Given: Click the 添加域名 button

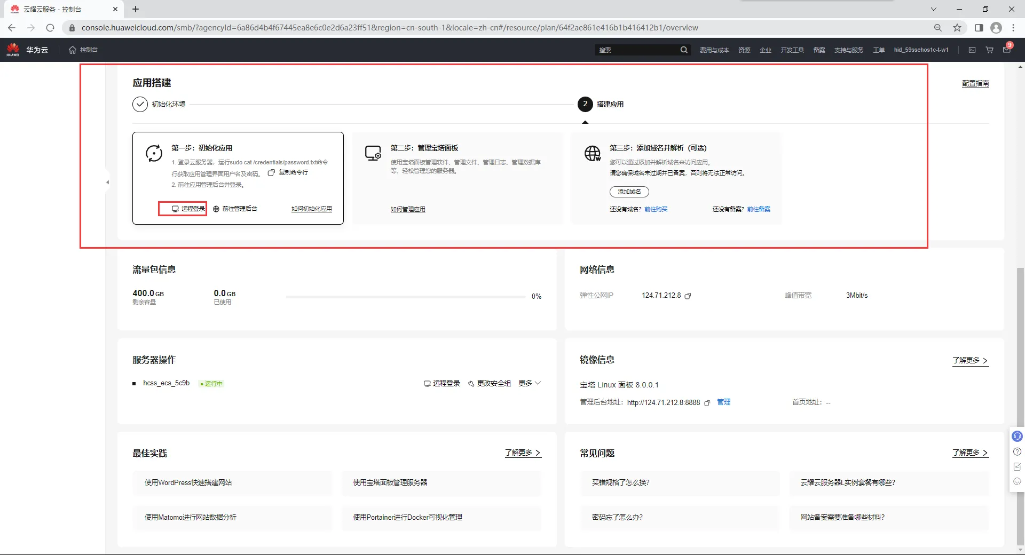Looking at the screenshot, I should 629,192.
